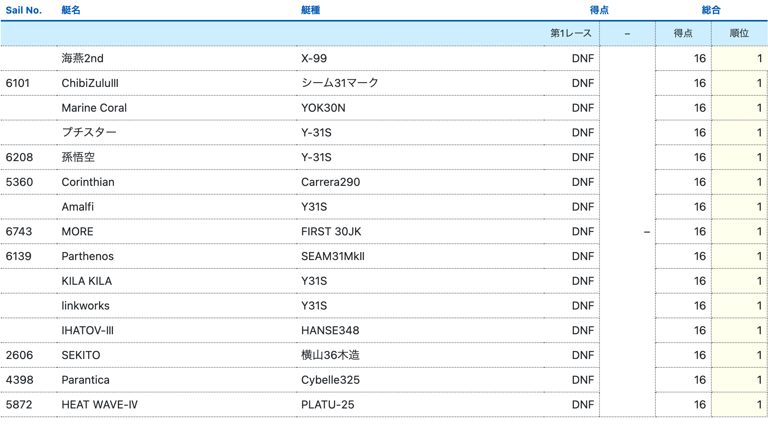The height and width of the screenshot is (424, 768).
Task: Select boat type HANSE348
Action: [330, 331]
